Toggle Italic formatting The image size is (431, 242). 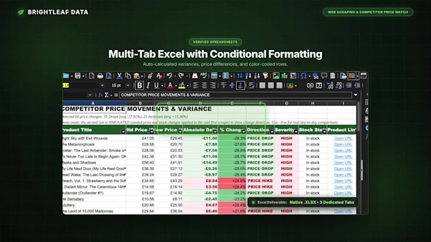pyautogui.click(x=148, y=85)
